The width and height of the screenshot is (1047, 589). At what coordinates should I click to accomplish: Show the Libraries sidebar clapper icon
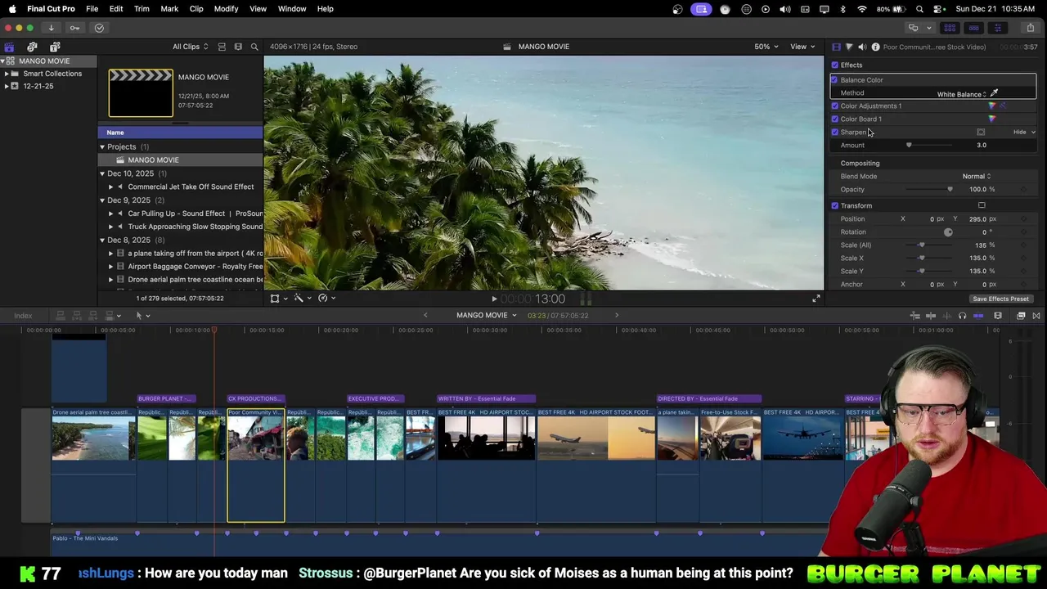pyautogui.click(x=9, y=47)
